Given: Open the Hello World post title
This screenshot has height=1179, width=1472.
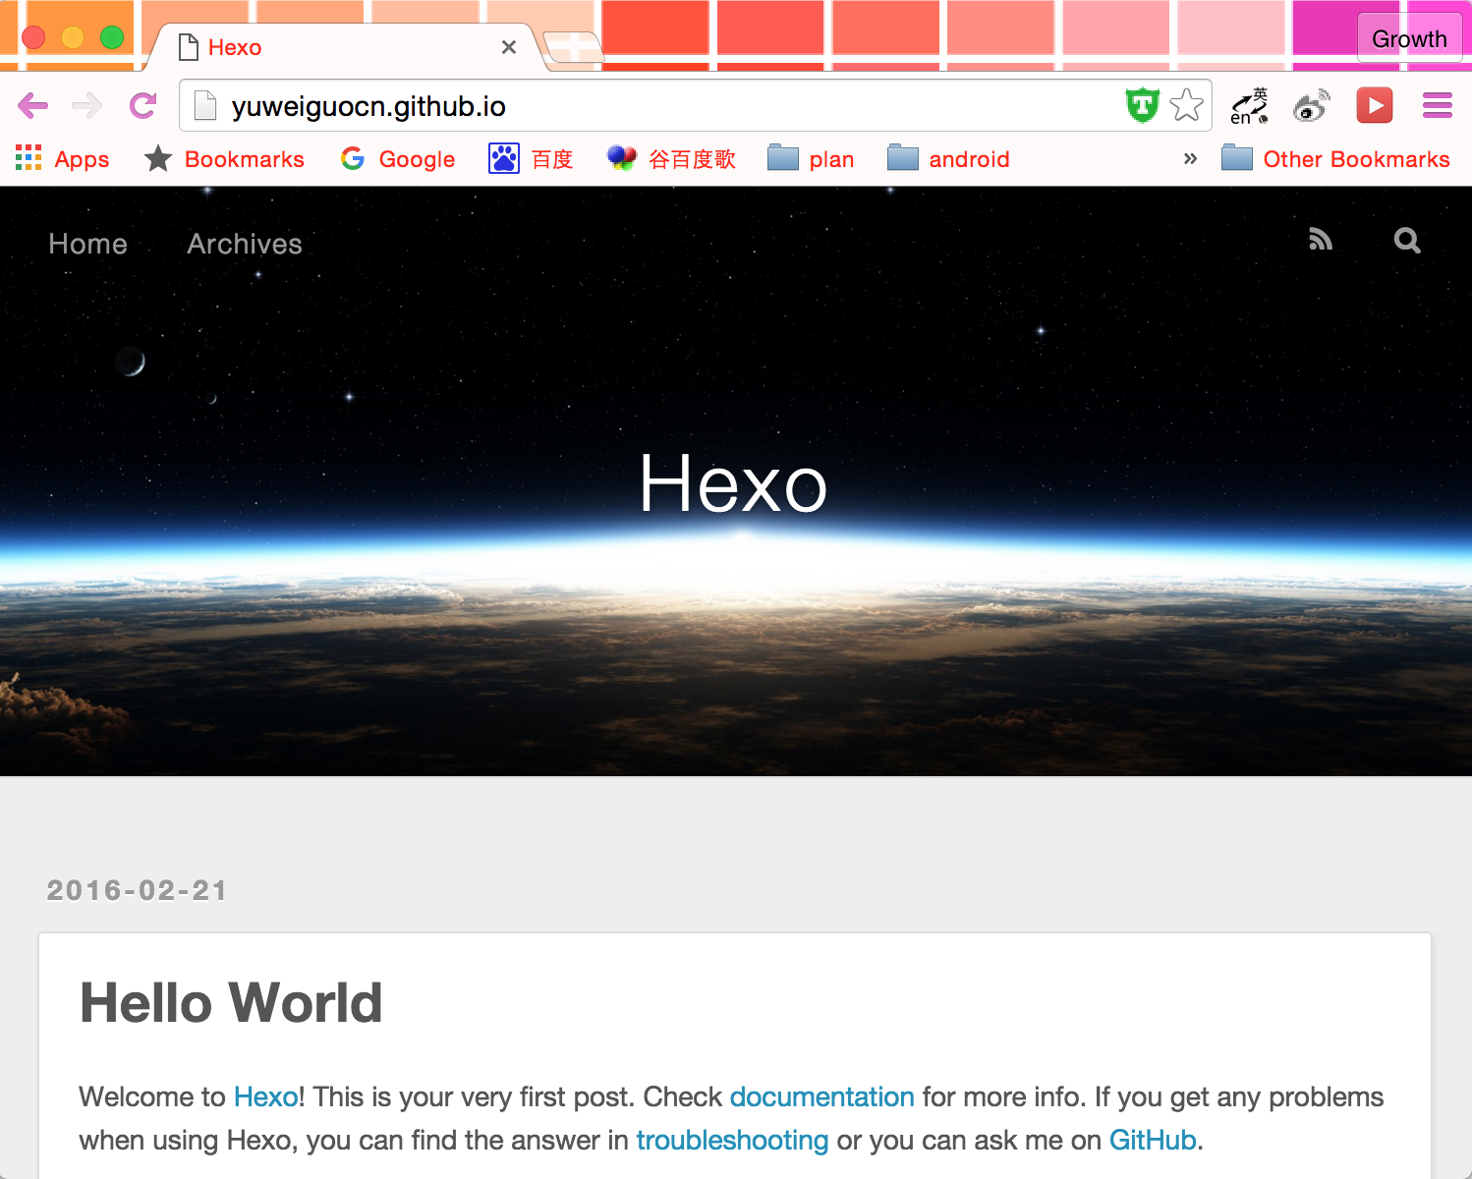Looking at the screenshot, I should 231,1002.
